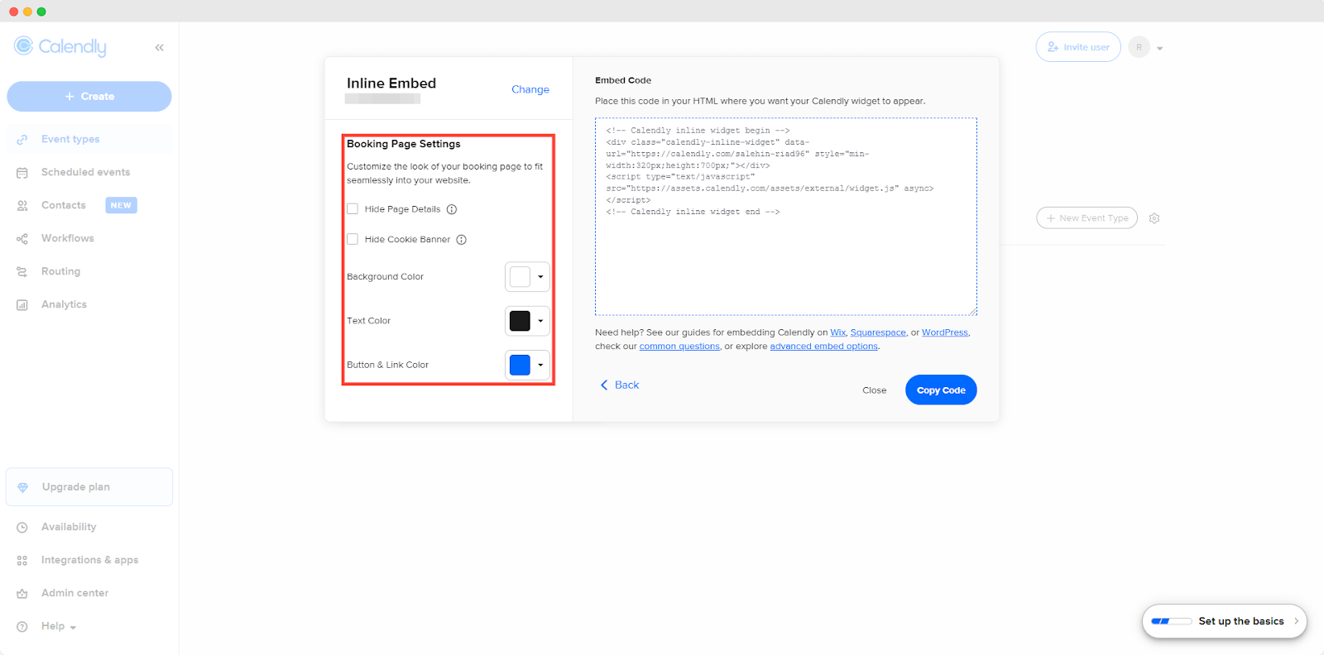Click Upgrade plan button
This screenshot has width=1324, height=655.
pyautogui.click(x=89, y=487)
